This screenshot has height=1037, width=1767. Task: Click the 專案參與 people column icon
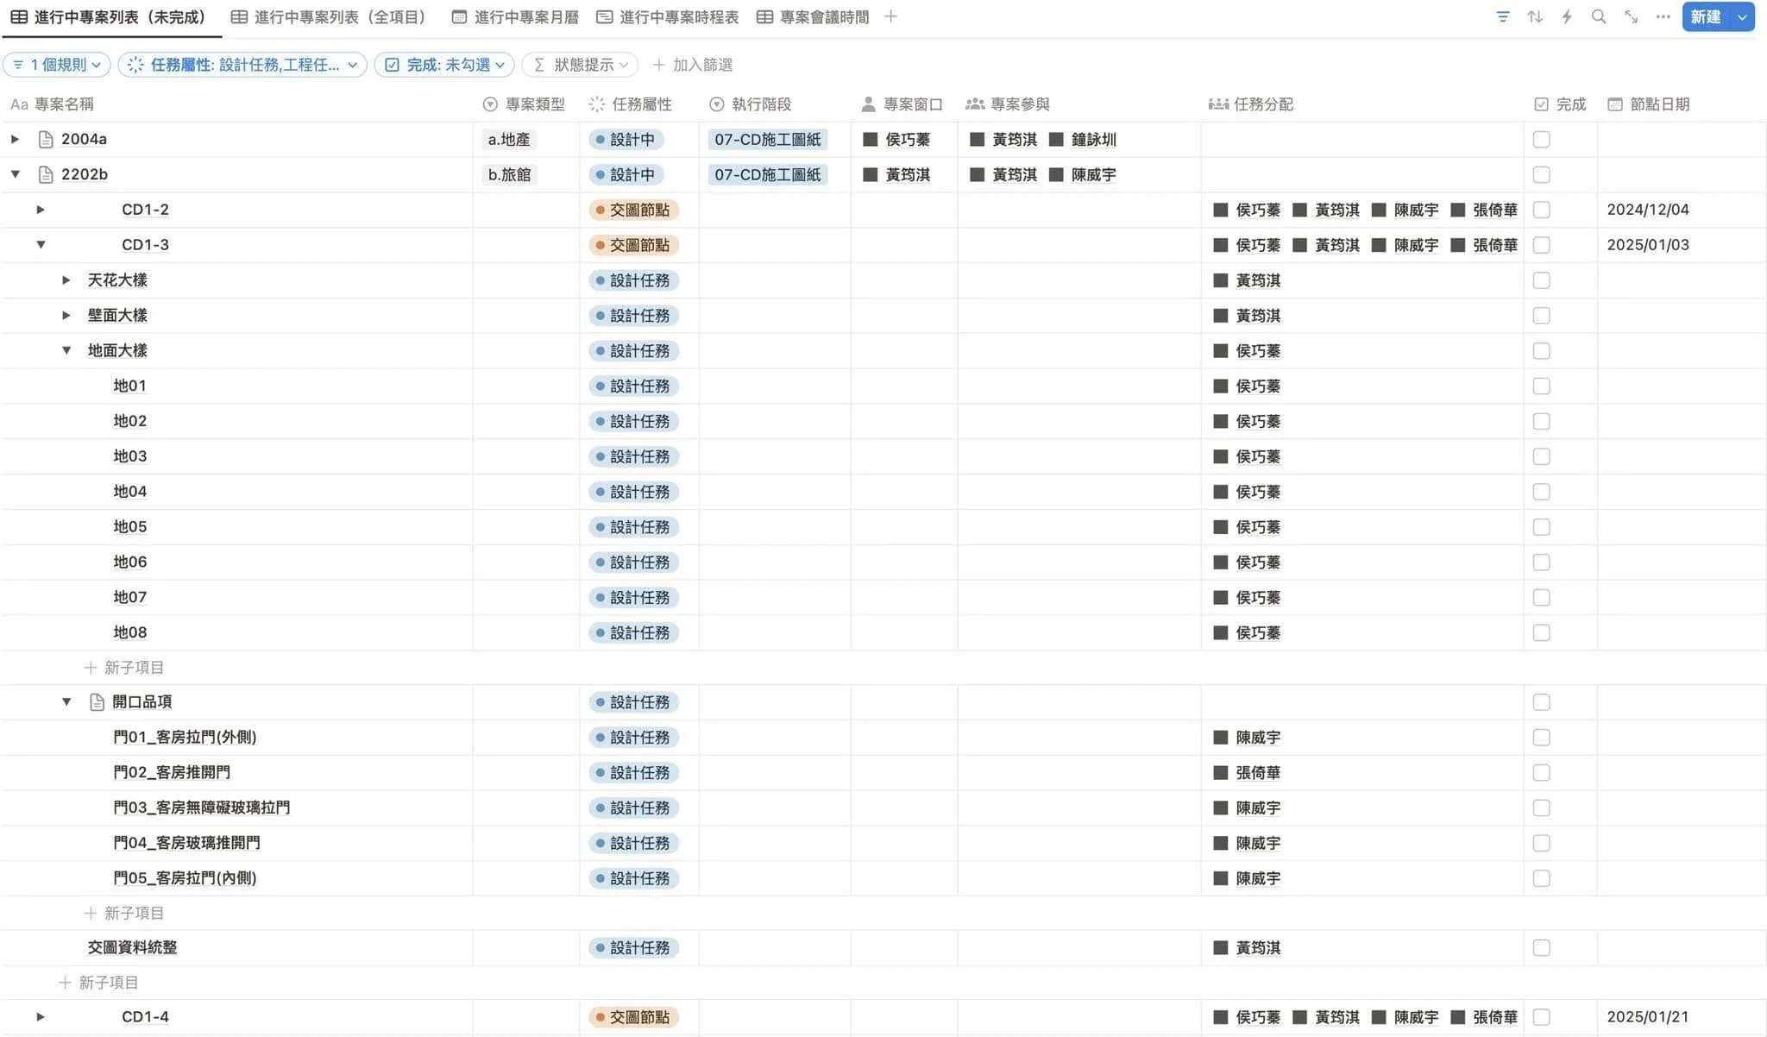pyautogui.click(x=975, y=104)
